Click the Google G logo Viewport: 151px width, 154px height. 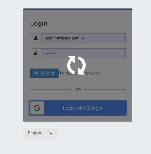pos(37,108)
